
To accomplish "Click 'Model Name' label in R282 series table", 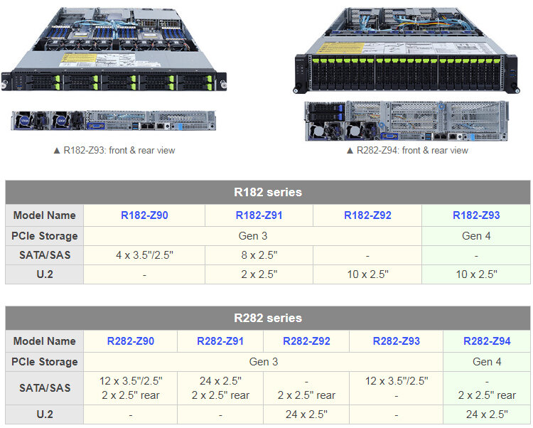I will tap(45, 341).
